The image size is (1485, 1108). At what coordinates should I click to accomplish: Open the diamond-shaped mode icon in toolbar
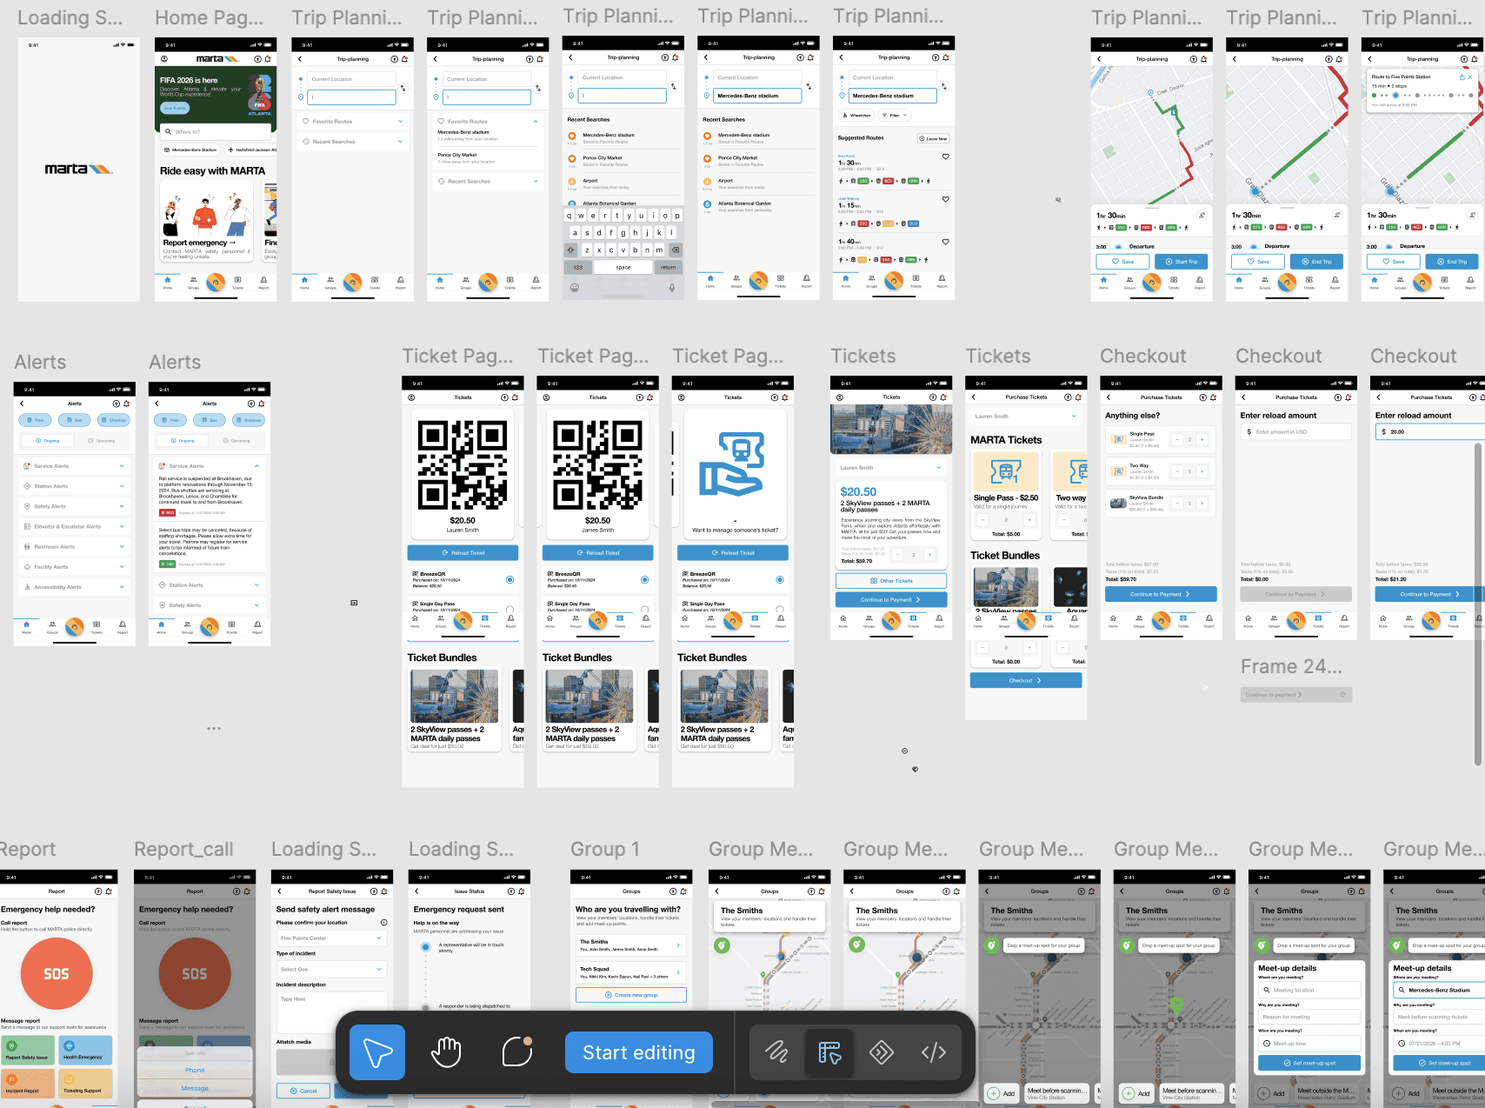coord(882,1052)
